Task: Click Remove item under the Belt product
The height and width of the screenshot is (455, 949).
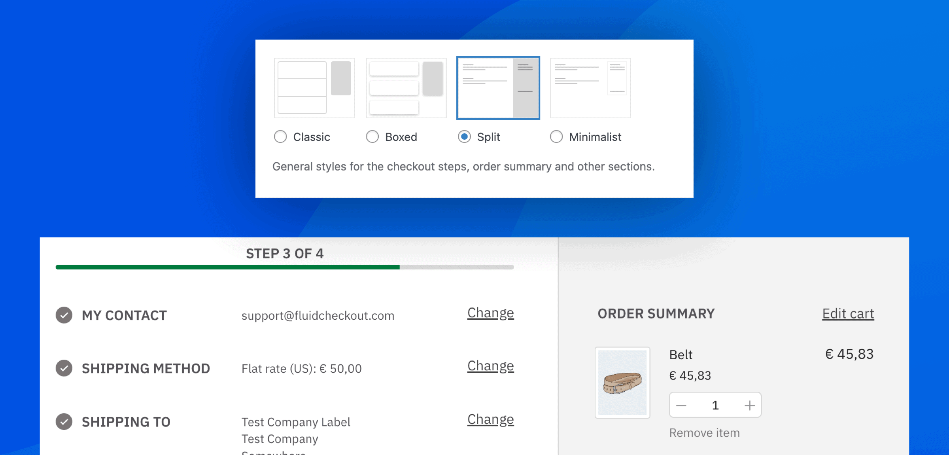Action: [704, 432]
